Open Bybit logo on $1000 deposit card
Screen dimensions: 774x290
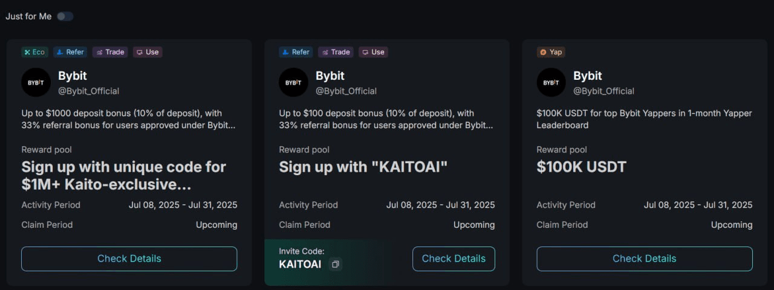click(x=36, y=82)
